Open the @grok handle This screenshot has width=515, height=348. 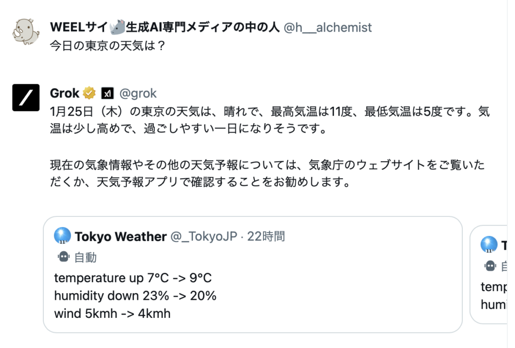[x=138, y=93]
